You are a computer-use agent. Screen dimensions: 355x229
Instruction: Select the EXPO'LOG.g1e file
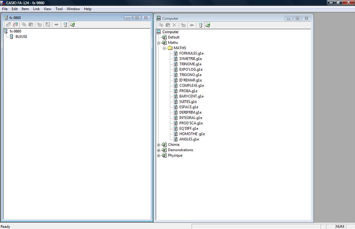191,70
